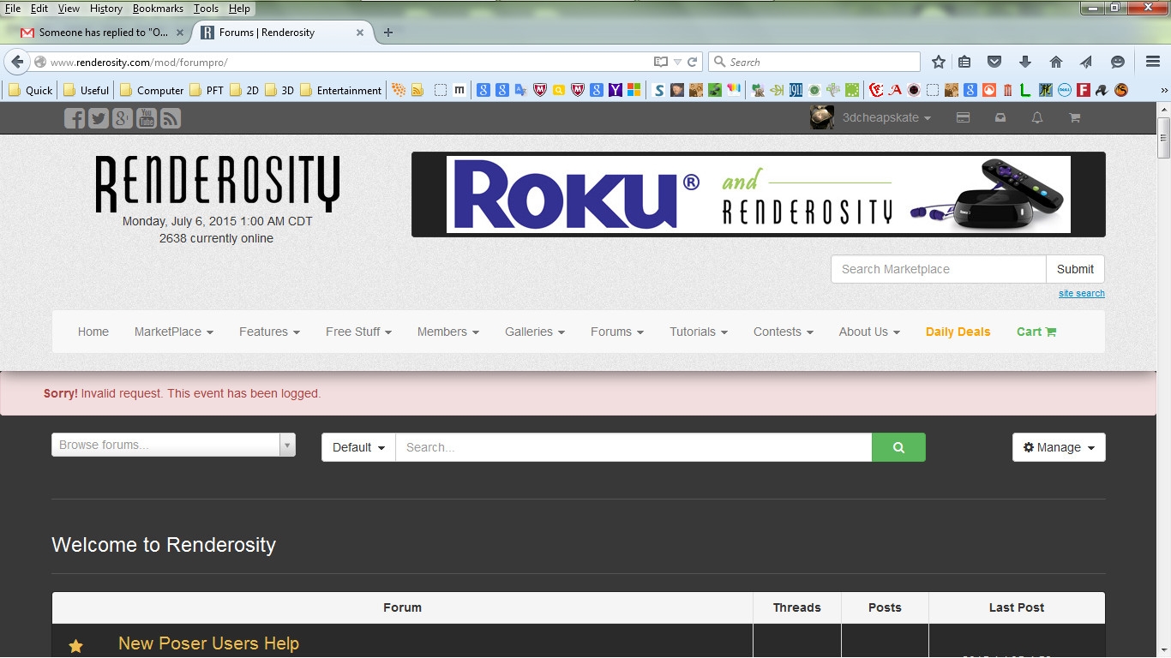Focus the Search Marketplace input field
The image size is (1171, 658).
pos(939,269)
